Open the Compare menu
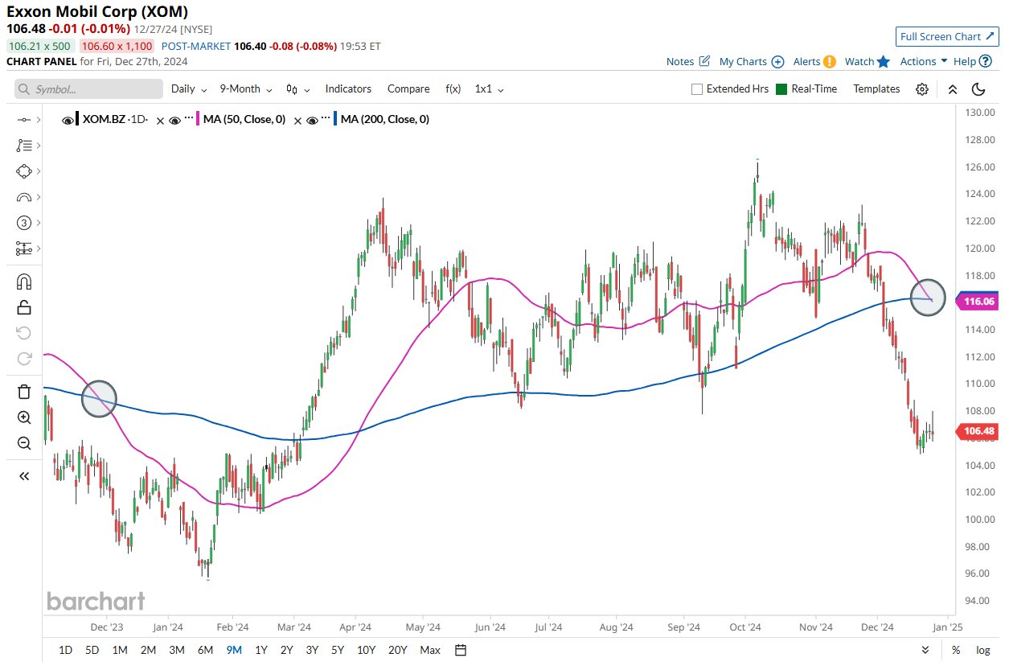 [x=408, y=89]
